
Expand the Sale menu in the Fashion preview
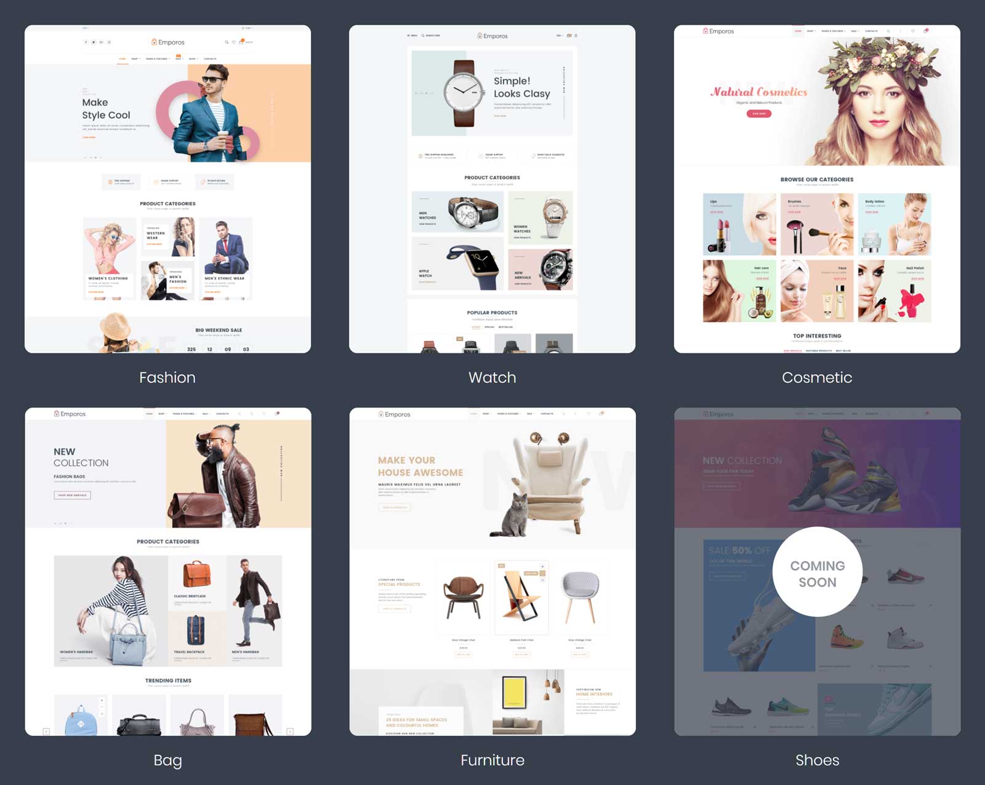point(179,59)
